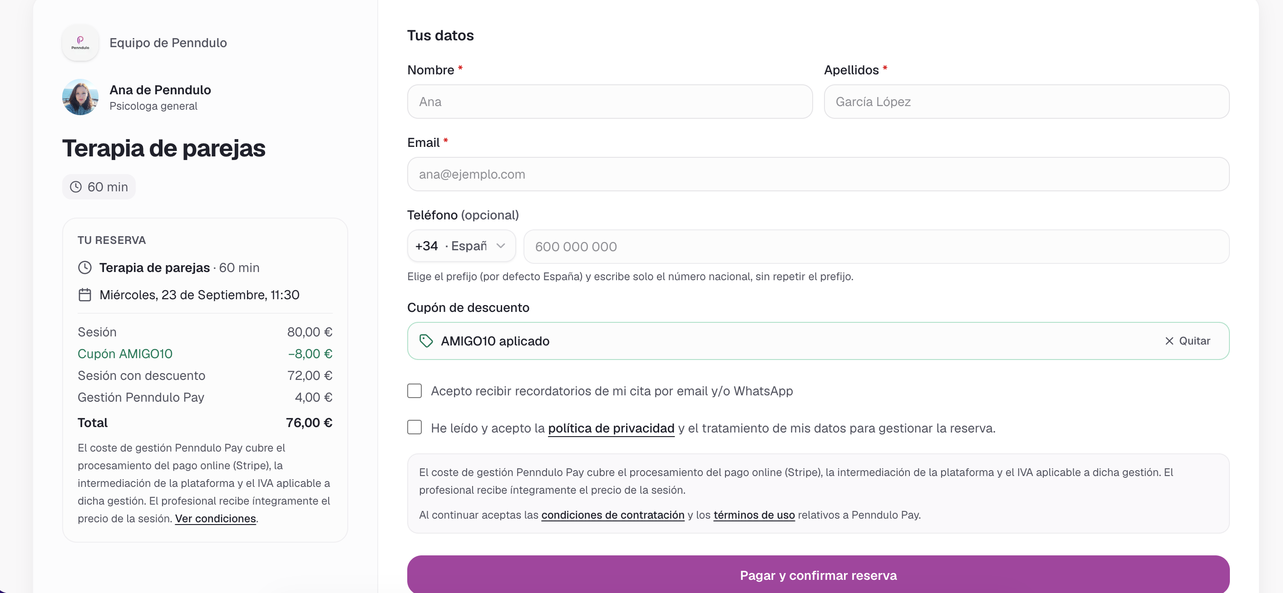Viewport: 1283px width, 593px height.
Task: Focus the Nombre input field
Action: click(610, 102)
